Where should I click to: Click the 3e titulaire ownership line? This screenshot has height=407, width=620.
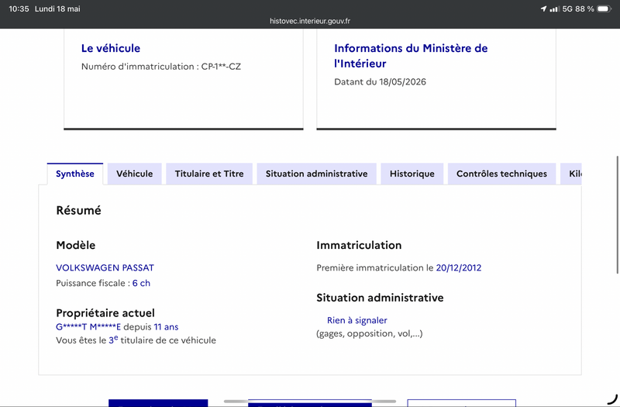point(136,340)
